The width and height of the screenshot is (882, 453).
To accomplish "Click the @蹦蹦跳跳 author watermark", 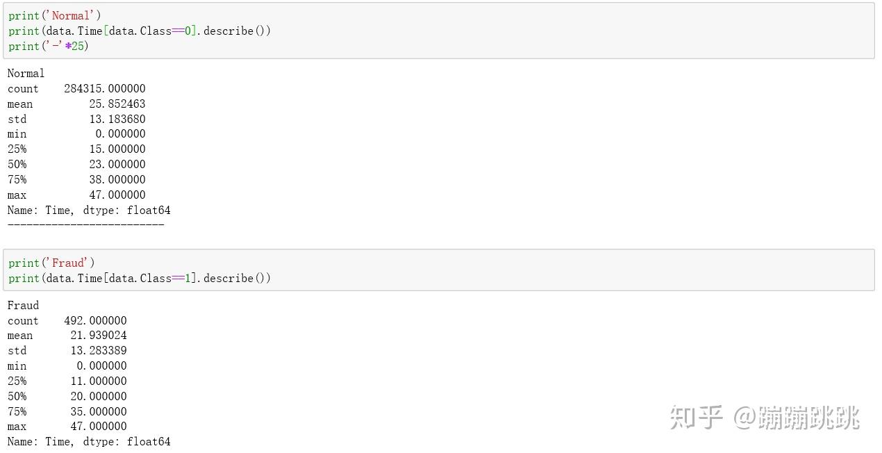I will [x=797, y=417].
